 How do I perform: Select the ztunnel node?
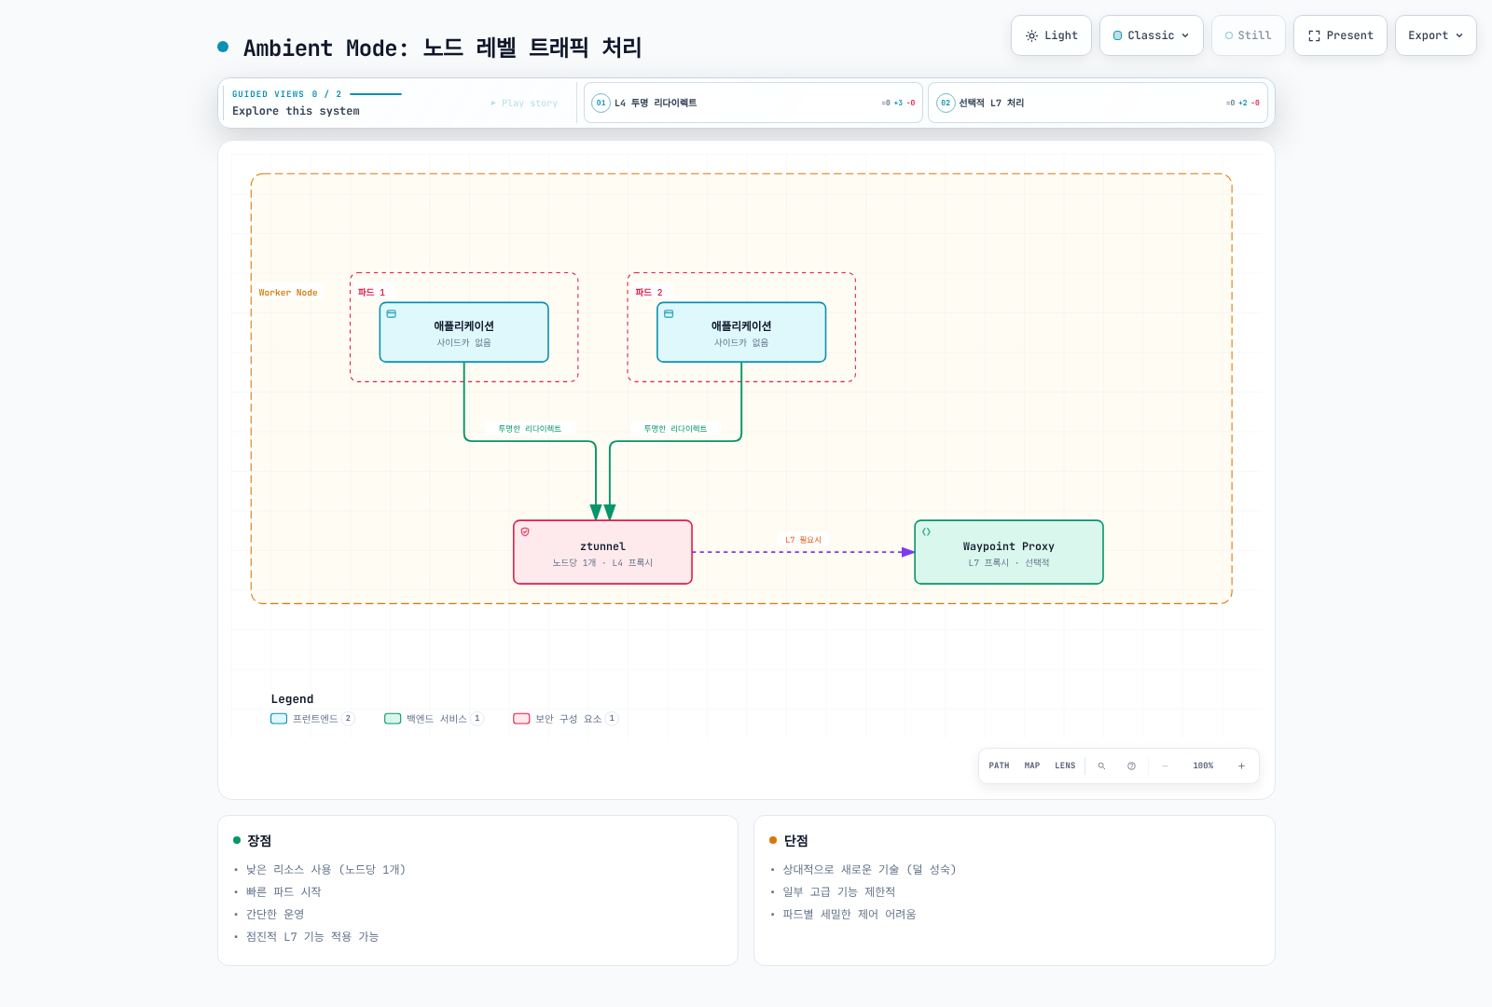[602, 552]
